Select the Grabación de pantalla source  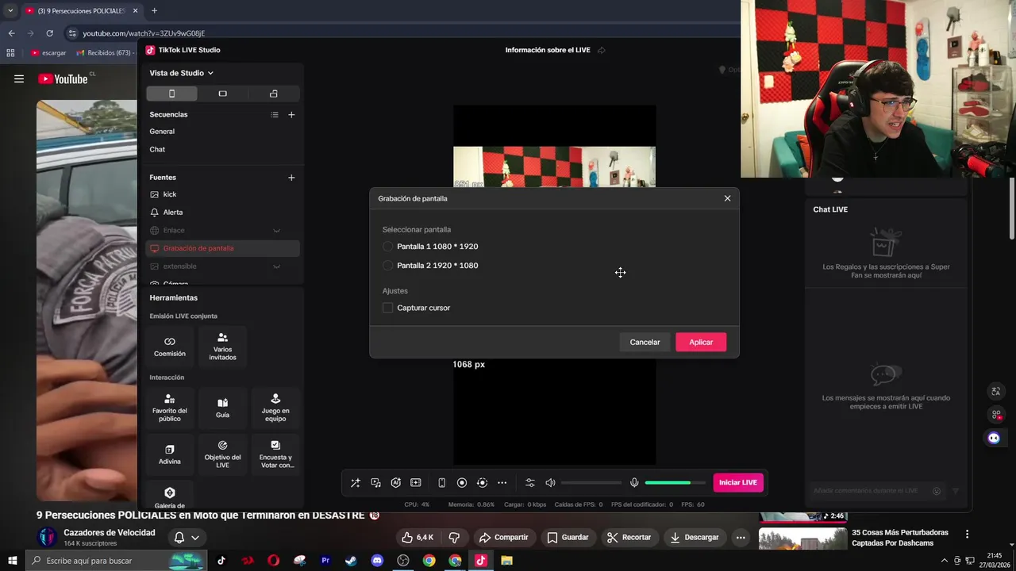click(222, 248)
